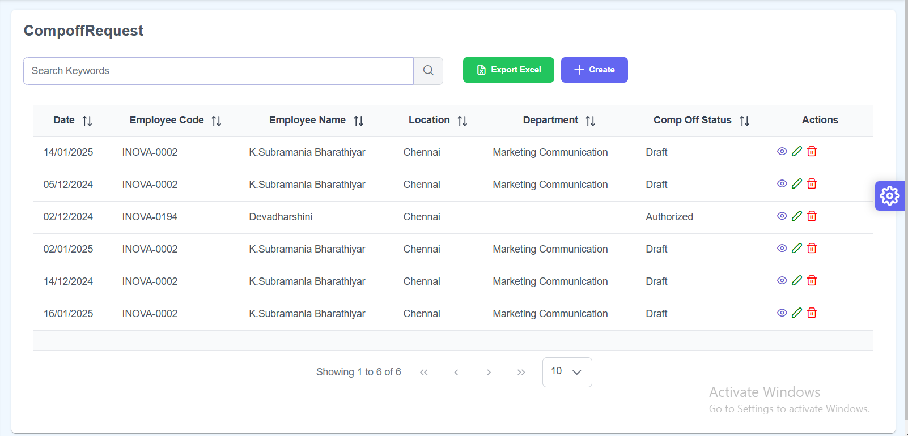Viewport: 908px width, 436px height.
Task: Sort by Department column header
Action: (590, 121)
